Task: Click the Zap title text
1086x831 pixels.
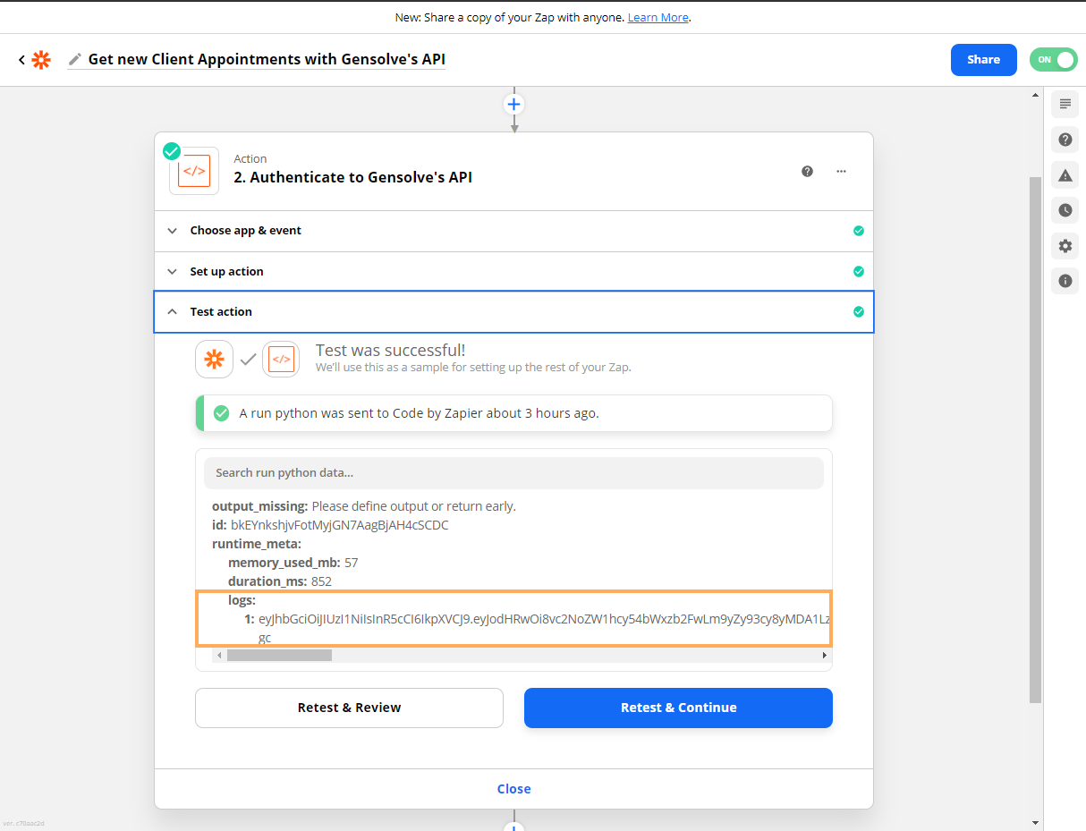Action: pos(267,60)
